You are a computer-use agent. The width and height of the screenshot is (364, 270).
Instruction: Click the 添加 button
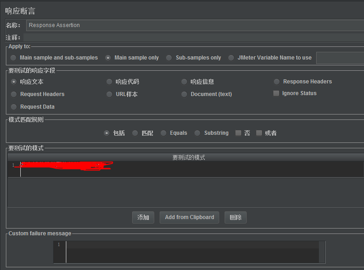[x=143, y=217]
